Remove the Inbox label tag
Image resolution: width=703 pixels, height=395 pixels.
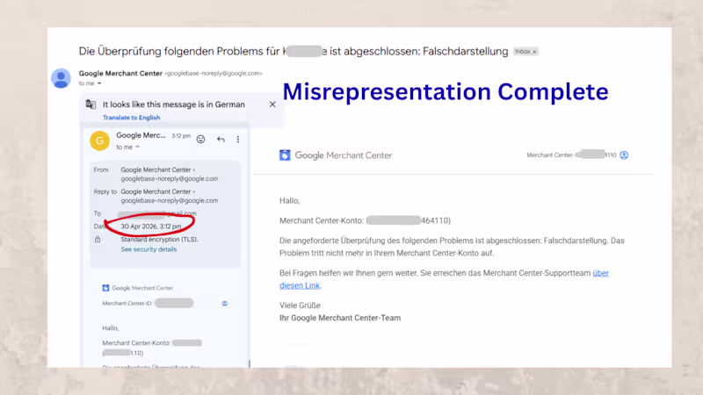534,52
